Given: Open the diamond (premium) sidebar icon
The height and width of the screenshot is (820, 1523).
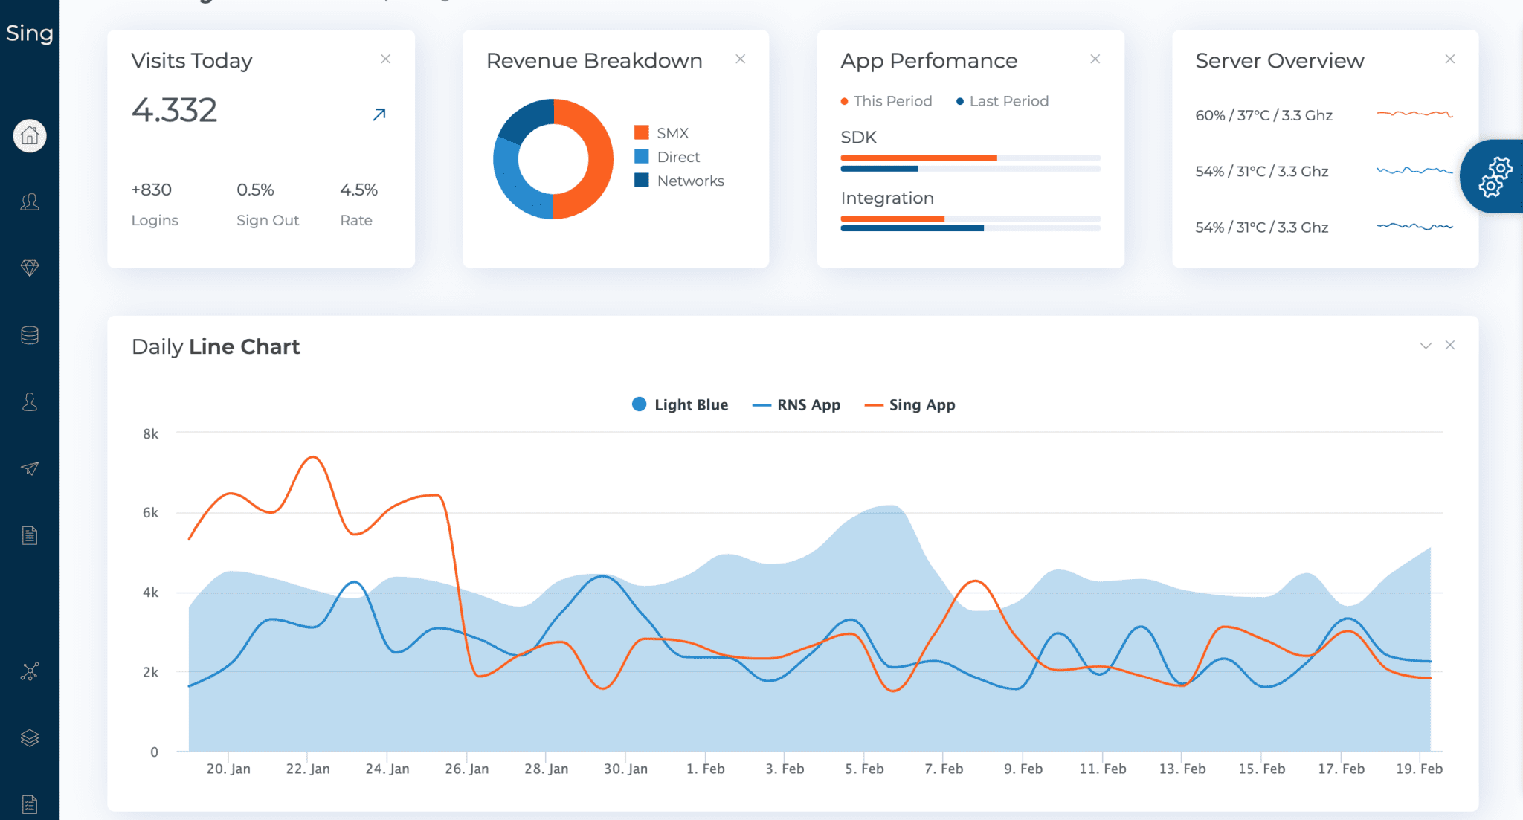Looking at the screenshot, I should (30, 268).
